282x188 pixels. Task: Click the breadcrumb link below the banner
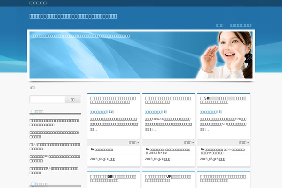pyautogui.click(x=32, y=88)
